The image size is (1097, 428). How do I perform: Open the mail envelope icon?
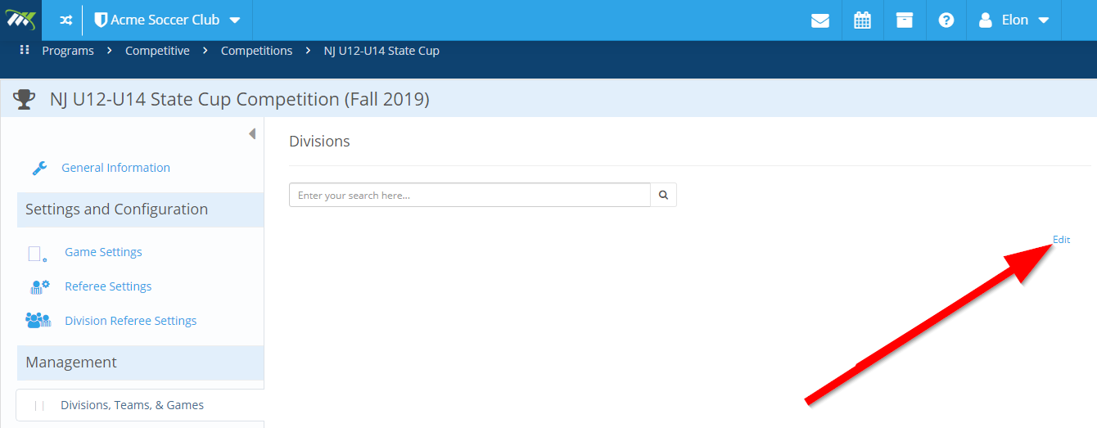(820, 20)
